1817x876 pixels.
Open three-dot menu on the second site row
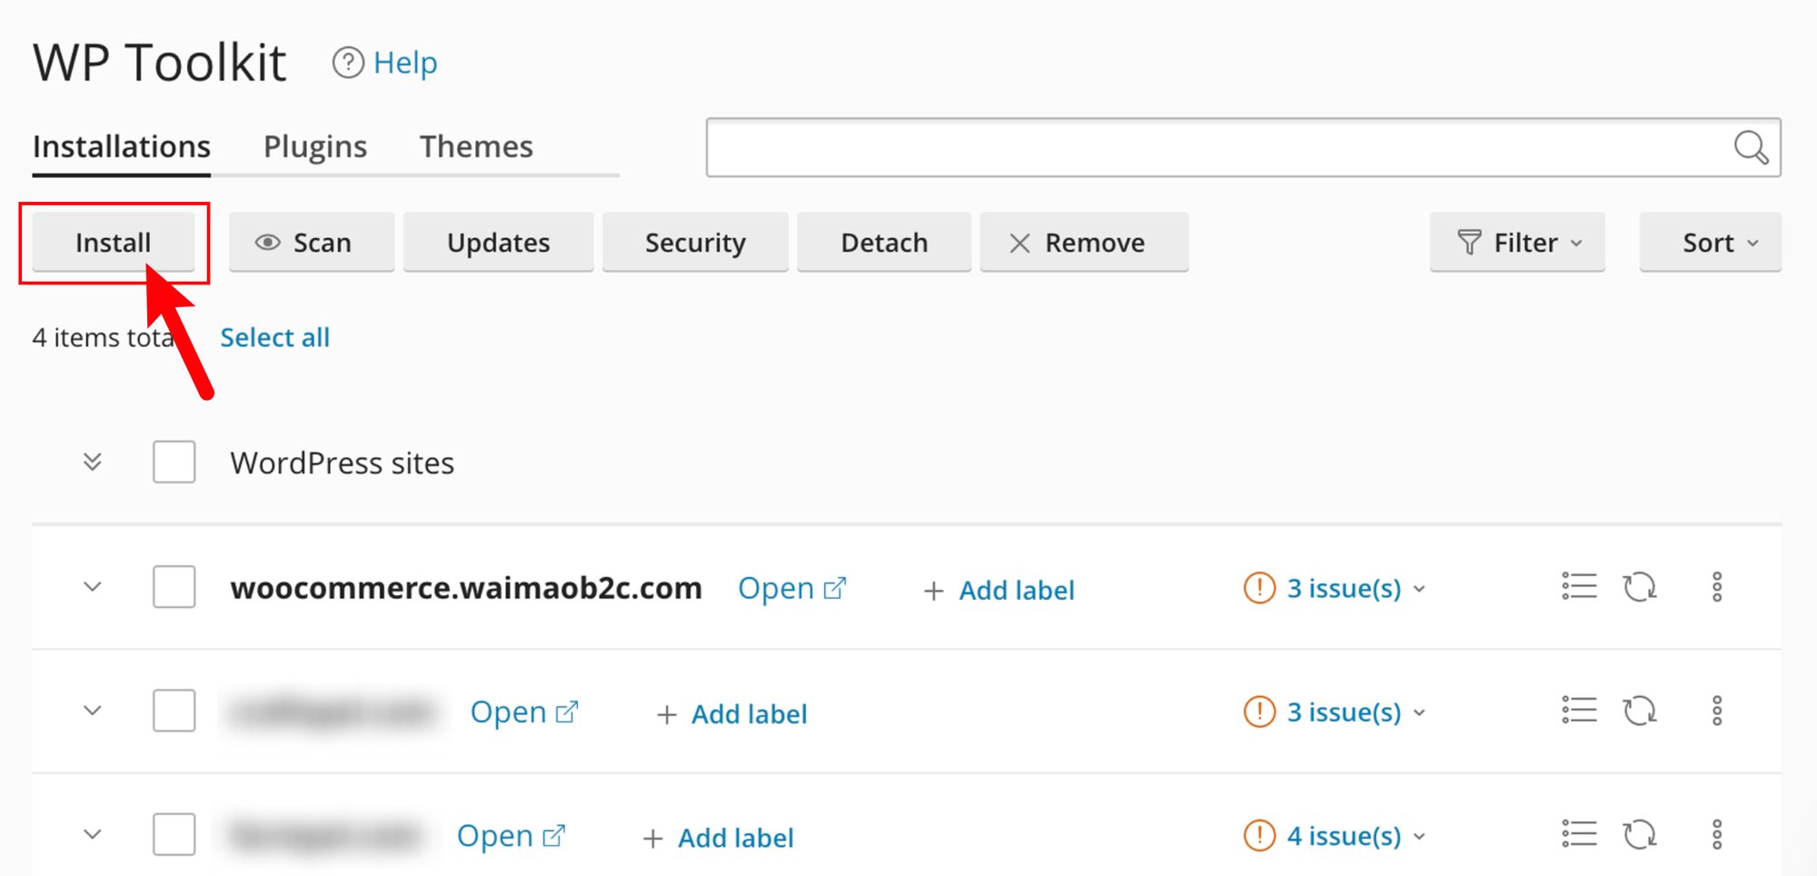(x=1716, y=711)
